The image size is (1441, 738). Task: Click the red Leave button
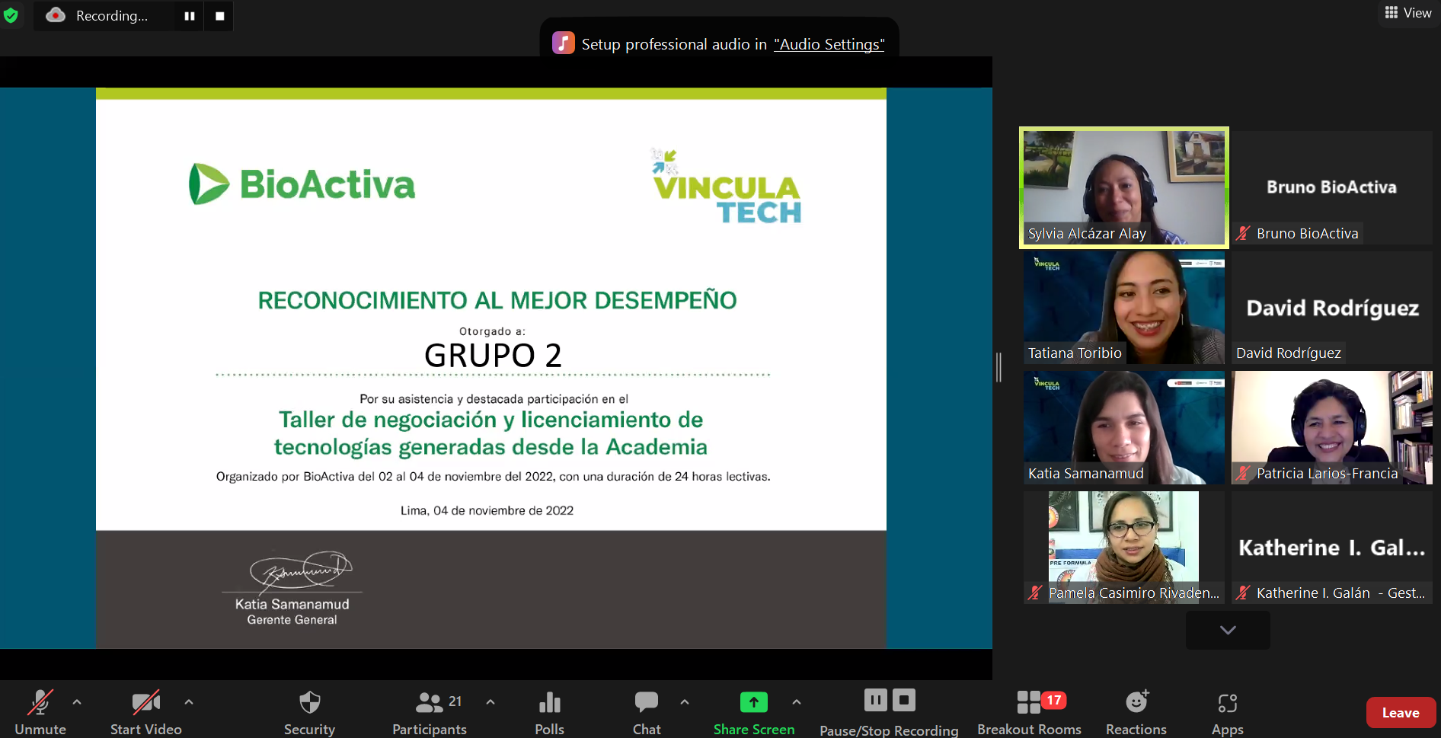click(x=1401, y=713)
